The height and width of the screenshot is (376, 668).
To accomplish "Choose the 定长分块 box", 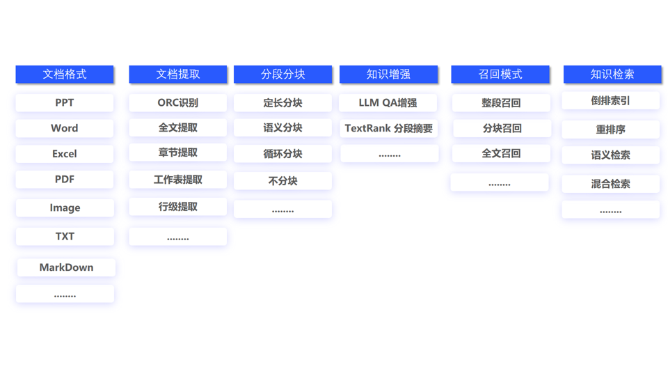I will (283, 103).
